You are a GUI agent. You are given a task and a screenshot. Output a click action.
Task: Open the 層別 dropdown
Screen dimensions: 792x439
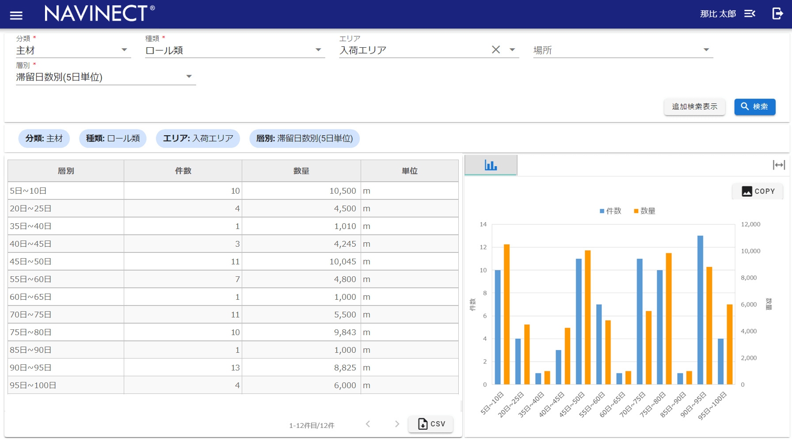tap(106, 77)
